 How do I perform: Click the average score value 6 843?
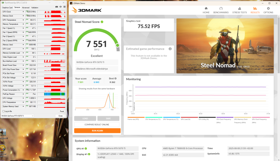97,82
